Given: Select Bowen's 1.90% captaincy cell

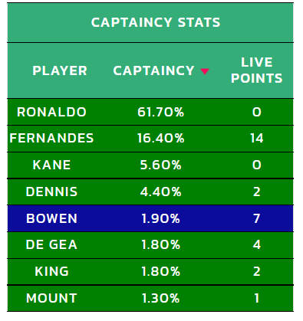Looking at the screenshot, I should click(x=160, y=218).
